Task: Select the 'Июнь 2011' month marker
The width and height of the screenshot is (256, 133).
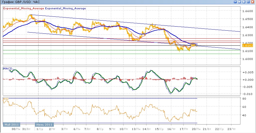Action: [44, 125]
